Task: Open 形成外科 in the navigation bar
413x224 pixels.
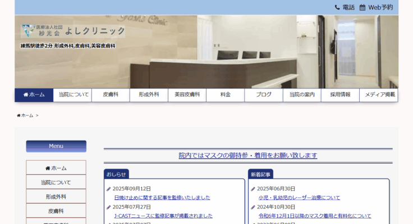Action: point(149,95)
